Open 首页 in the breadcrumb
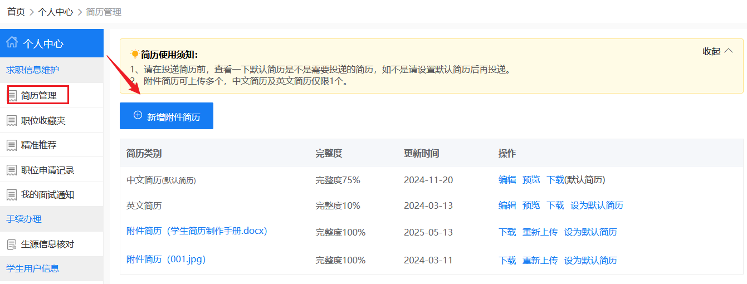The height and width of the screenshot is (284, 747). click(16, 12)
